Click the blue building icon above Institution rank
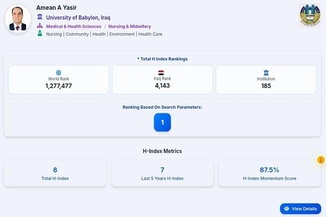Screen dimensions: 326x217 pyautogui.click(x=266, y=73)
